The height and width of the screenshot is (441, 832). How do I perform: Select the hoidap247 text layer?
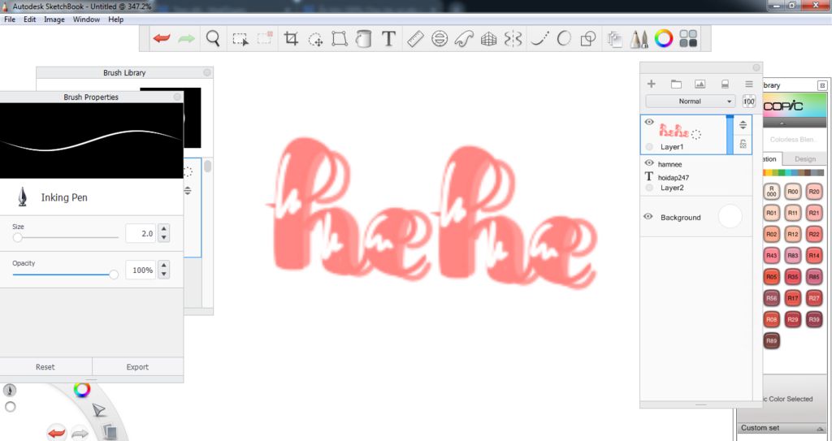coord(696,178)
